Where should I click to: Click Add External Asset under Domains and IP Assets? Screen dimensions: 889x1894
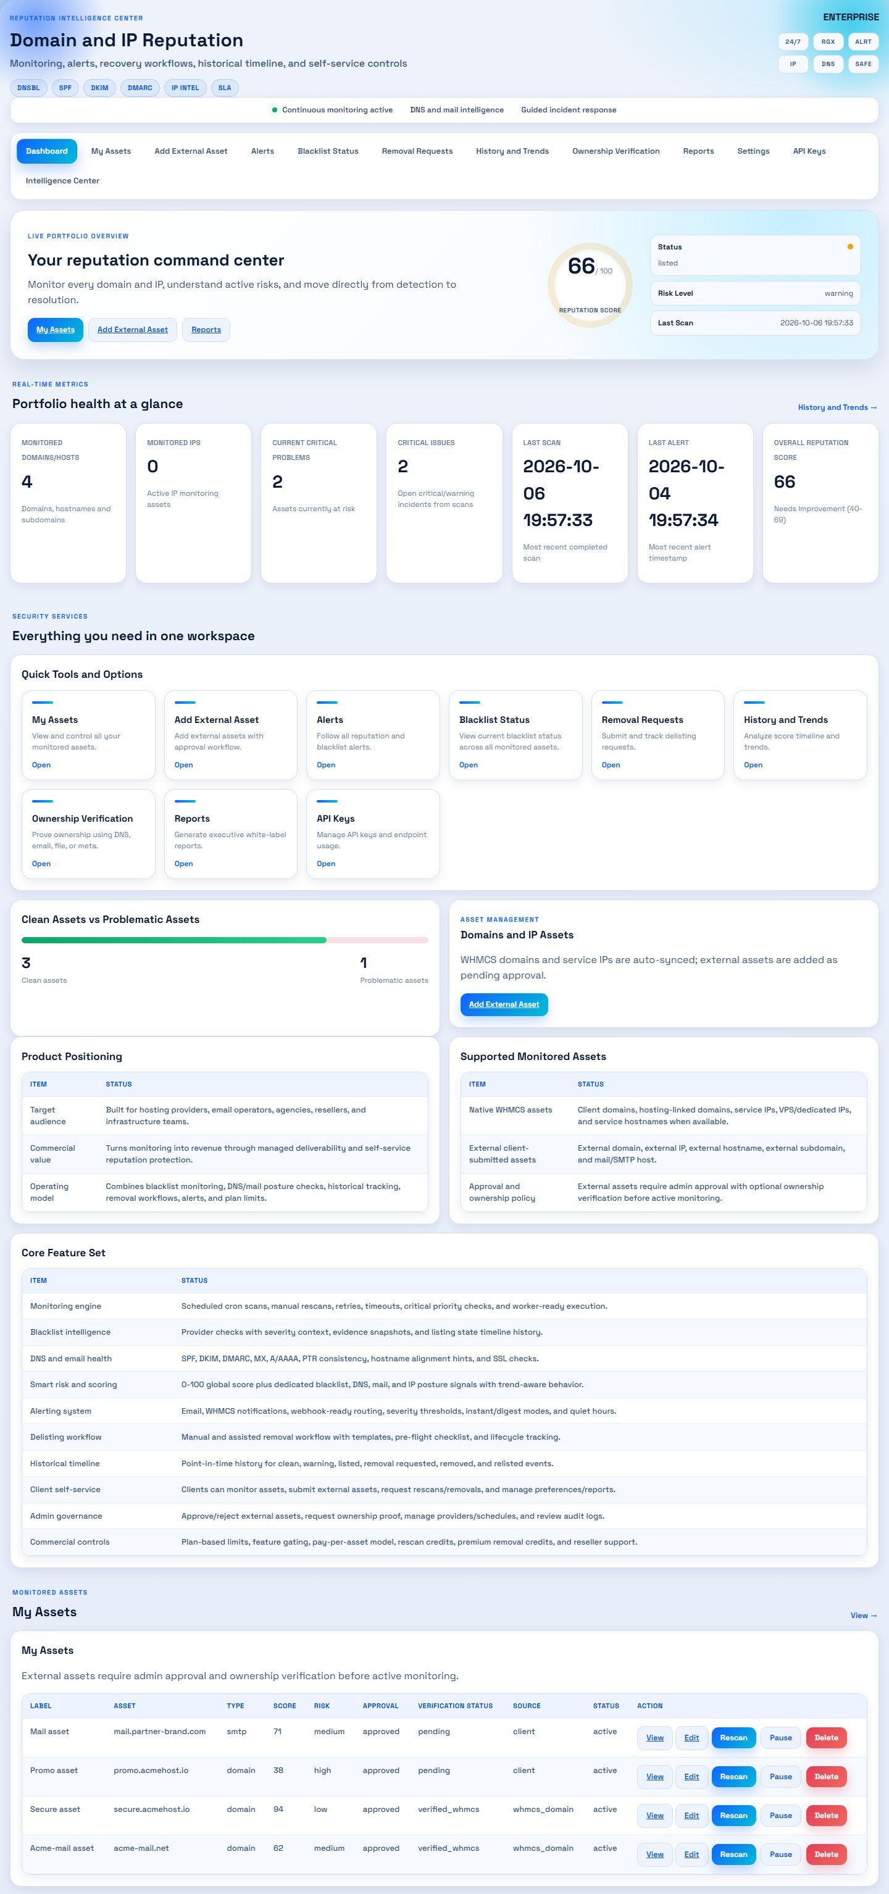tap(504, 1004)
